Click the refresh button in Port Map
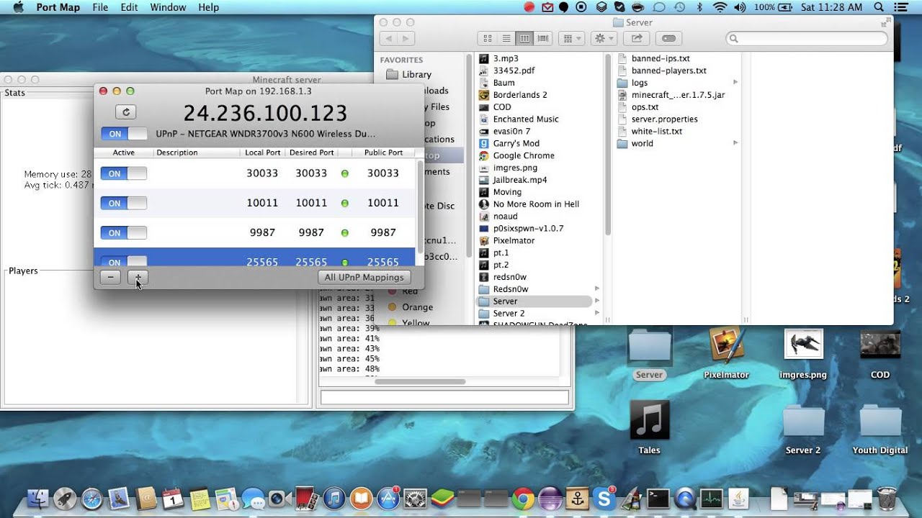This screenshot has width=922, height=518. coord(126,112)
